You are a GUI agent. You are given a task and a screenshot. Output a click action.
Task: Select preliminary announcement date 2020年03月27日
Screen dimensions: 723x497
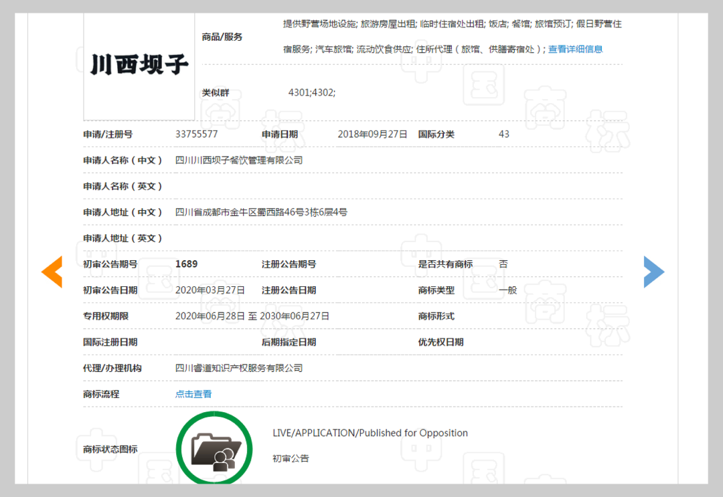click(x=210, y=290)
